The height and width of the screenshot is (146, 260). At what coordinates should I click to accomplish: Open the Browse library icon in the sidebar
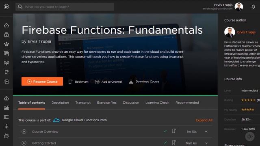(x=6, y=35)
